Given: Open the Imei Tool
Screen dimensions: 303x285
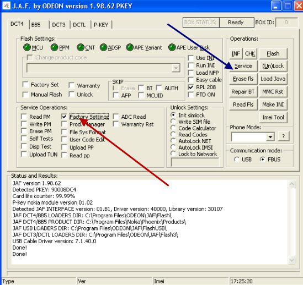Looking at the screenshot, I should pyautogui.click(x=273, y=117).
